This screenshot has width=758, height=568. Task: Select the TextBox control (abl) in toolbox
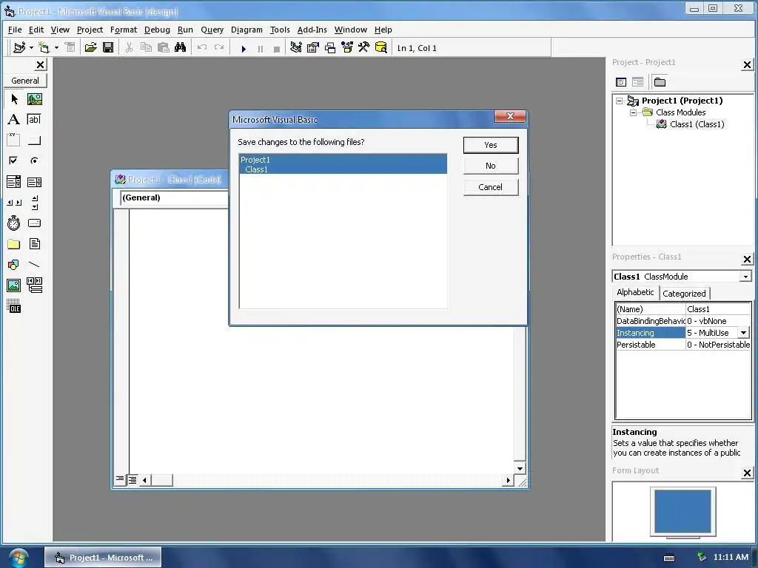click(34, 119)
